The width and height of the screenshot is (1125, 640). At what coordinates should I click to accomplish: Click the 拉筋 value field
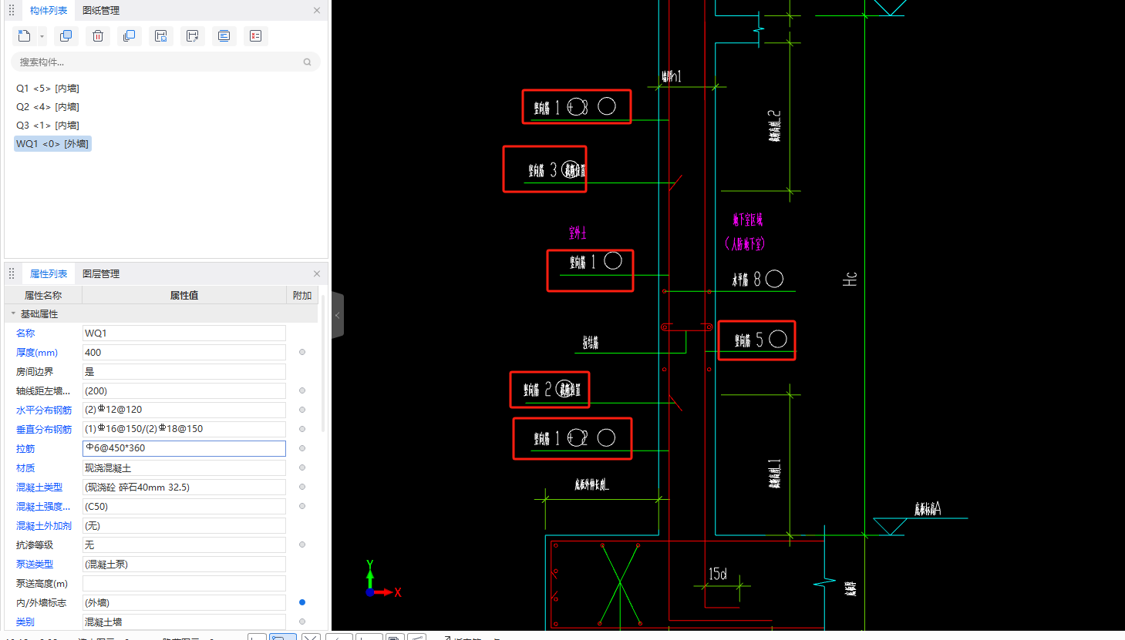click(x=184, y=448)
